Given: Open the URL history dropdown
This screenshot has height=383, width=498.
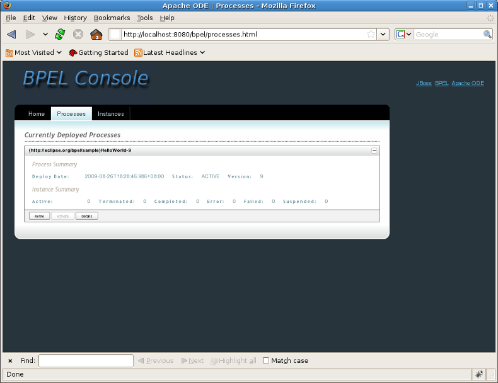Looking at the screenshot, I should 383,34.
